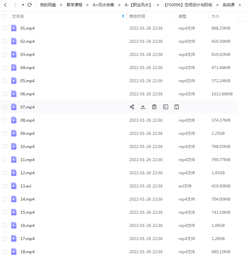Image resolution: width=248 pixels, height=268 pixels.
Task: Rename 07.mp4 using the rename icon
Action: click(165, 107)
